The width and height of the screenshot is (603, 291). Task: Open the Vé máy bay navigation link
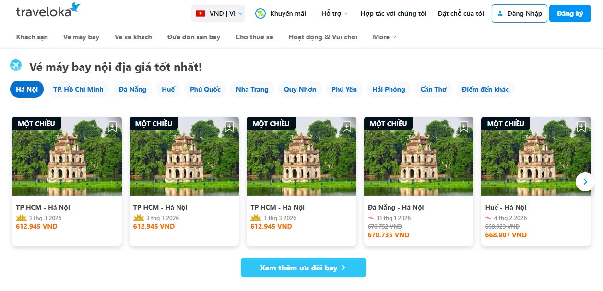[81, 37]
